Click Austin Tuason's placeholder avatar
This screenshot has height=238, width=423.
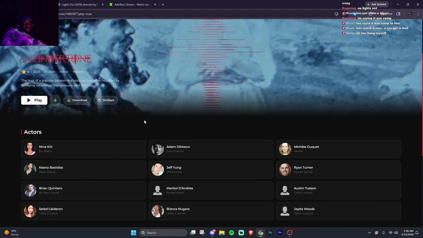[285, 190]
